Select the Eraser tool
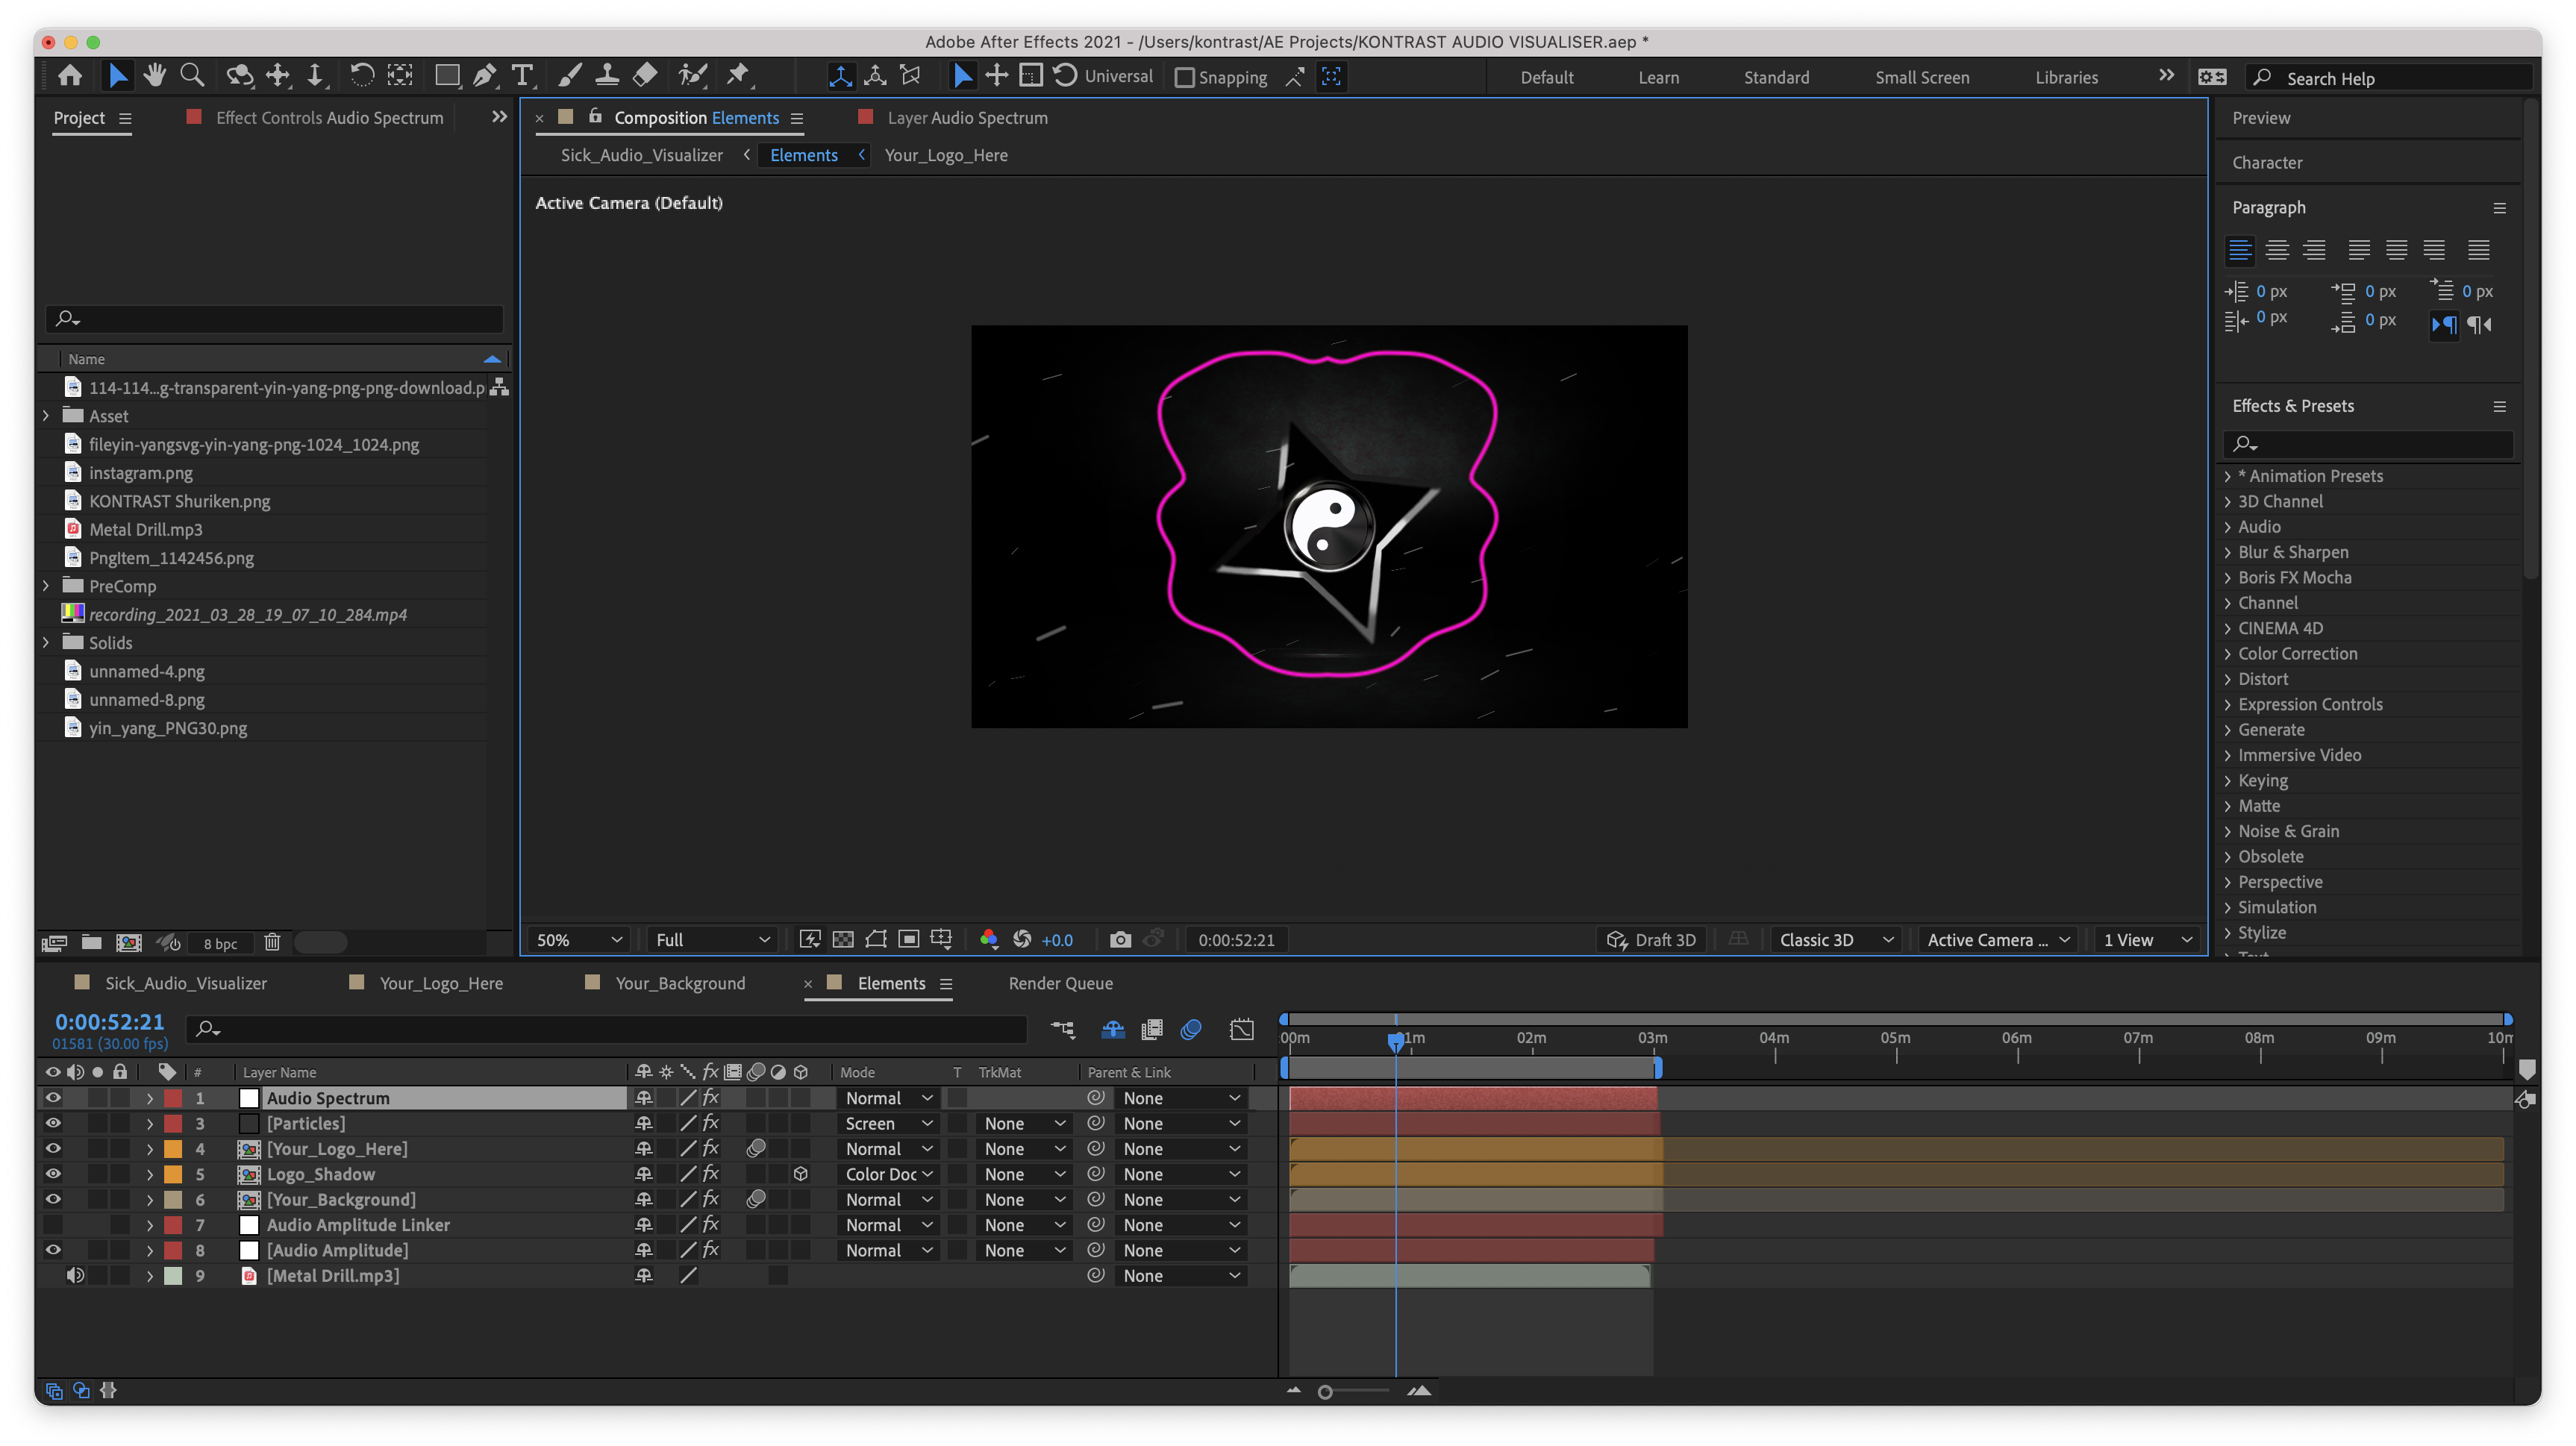This screenshot has width=2576, height=1446. point(645,76)
